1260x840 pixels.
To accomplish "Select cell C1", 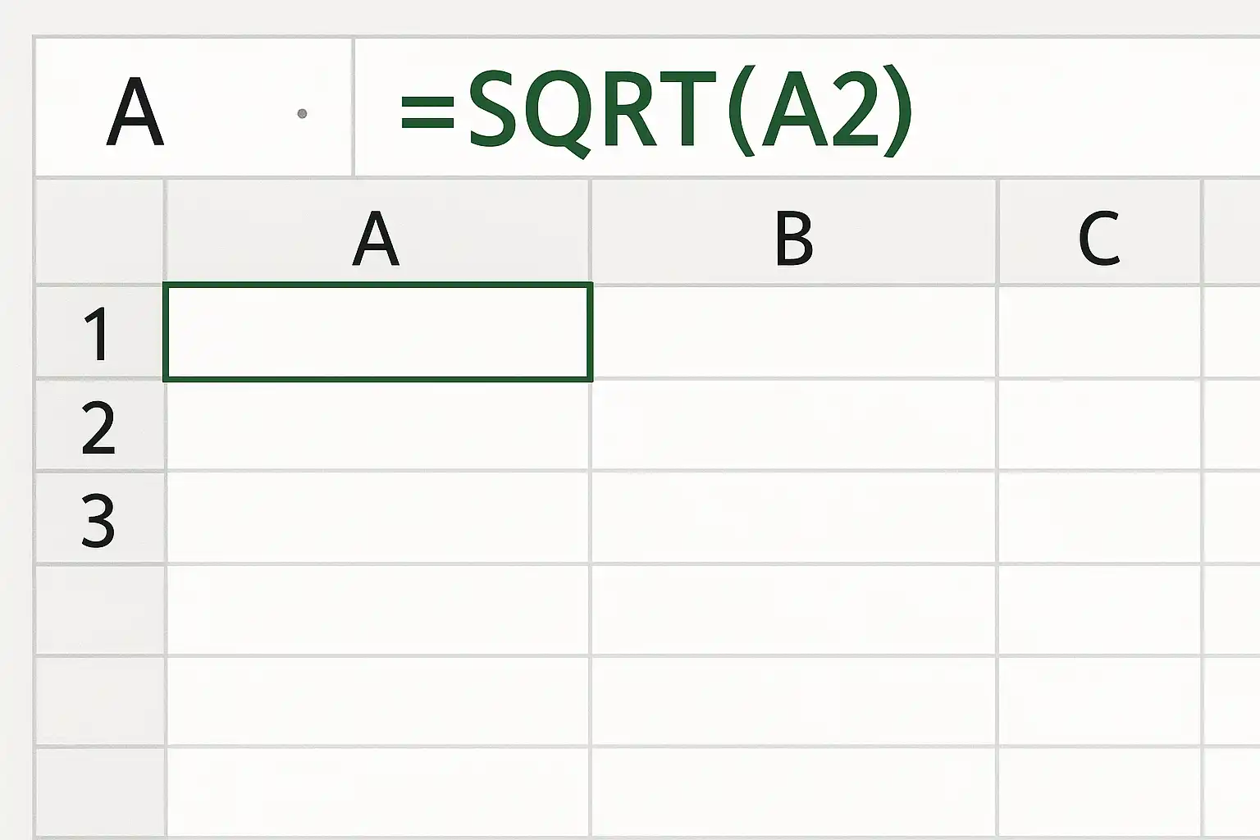I will [1099, 332].
